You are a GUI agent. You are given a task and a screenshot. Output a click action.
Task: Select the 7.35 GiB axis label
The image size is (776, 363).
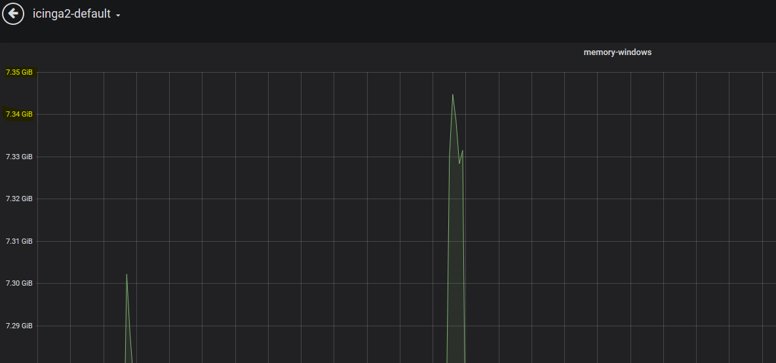click(19, 72)
